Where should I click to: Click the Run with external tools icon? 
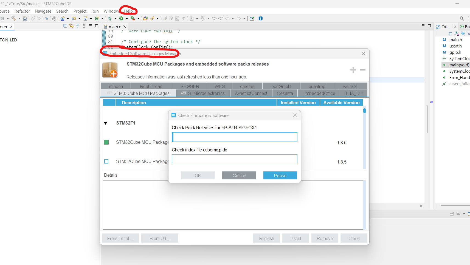click(133, 18)
